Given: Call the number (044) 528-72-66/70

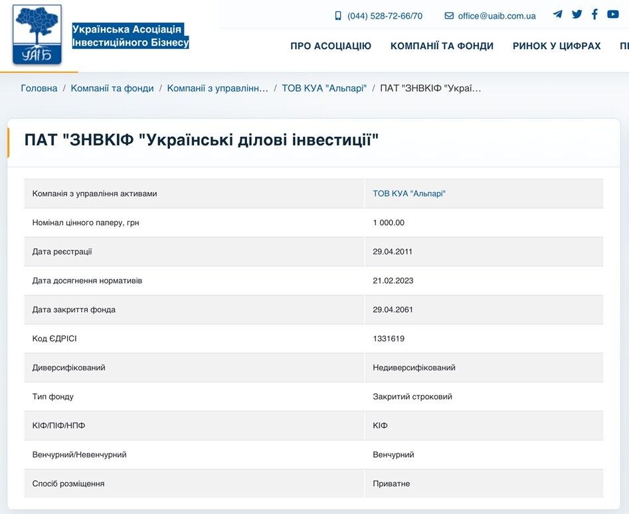Looking at the screenshot, I should [385, 16].
